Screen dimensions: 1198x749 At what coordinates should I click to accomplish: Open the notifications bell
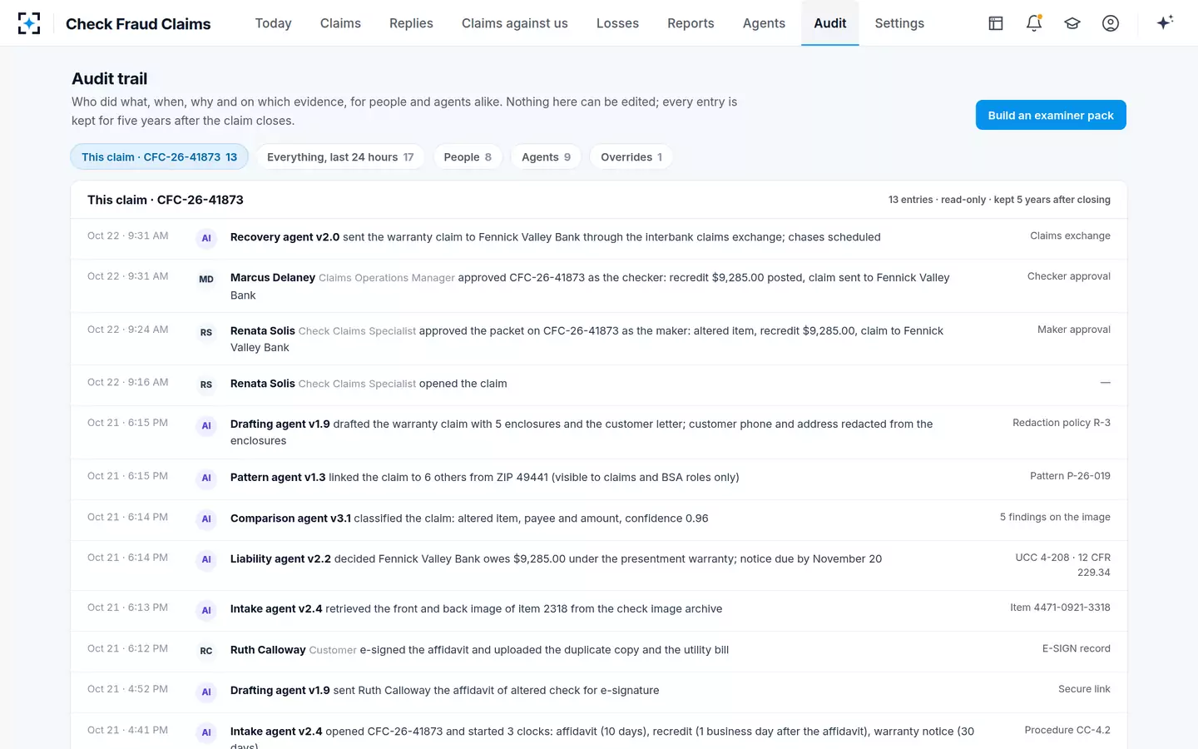coord(1034,23)
